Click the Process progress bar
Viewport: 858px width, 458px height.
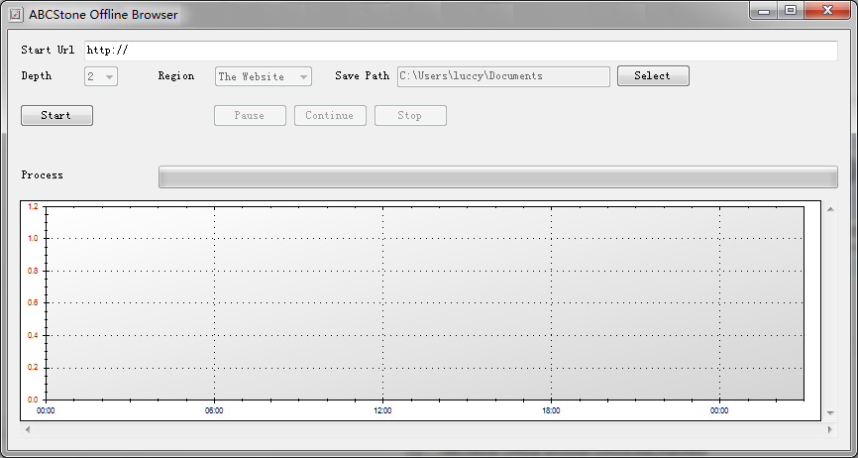498,177
